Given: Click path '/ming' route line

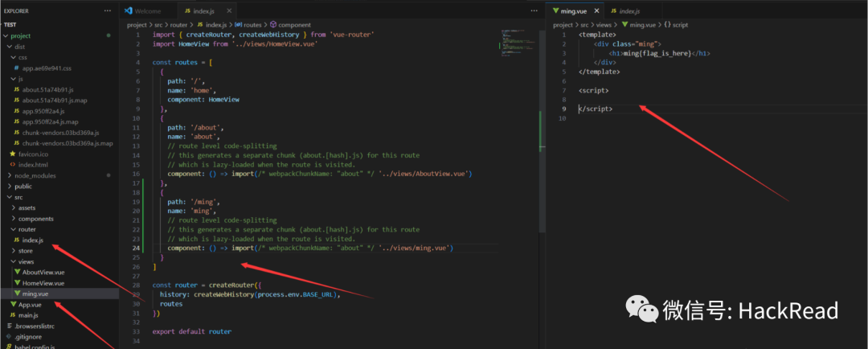Looking at the screenshot, I should pos(194,201).
